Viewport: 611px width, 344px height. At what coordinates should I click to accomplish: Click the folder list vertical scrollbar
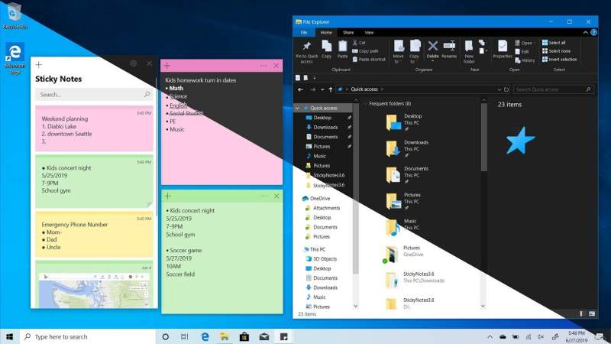483,138
